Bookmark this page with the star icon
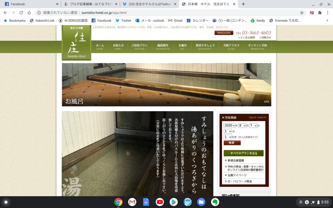The width and height of the screenshot is (333, 208). [302, 13]
